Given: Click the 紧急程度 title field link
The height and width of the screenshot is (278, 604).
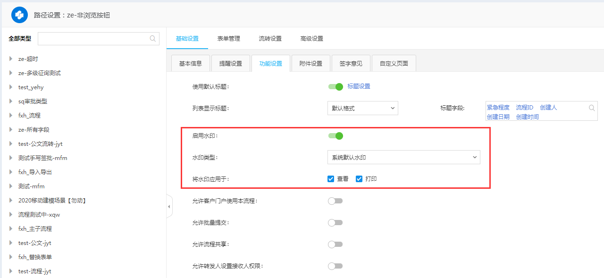Looking at the screenshot, I should [498, 108].
